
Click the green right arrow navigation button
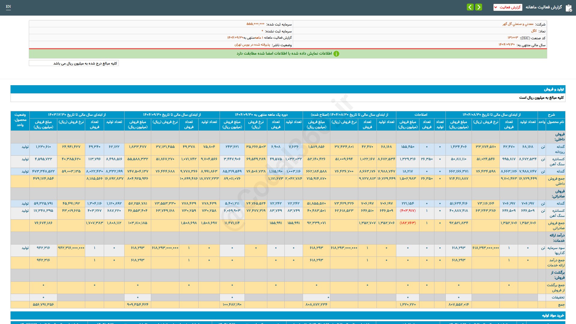point(479,7)
